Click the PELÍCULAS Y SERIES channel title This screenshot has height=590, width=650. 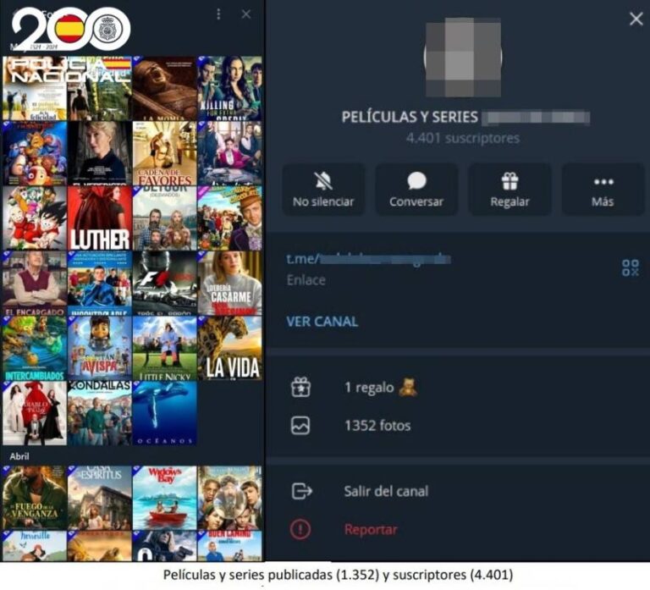click(410, 118)
